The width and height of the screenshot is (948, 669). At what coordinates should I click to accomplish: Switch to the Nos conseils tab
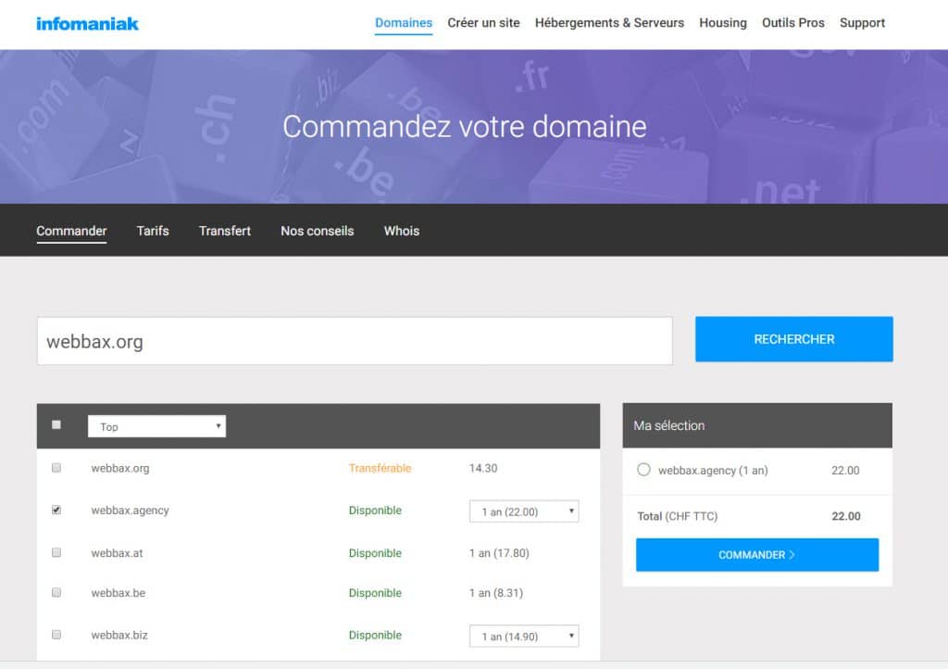click(x=318, y=231)
